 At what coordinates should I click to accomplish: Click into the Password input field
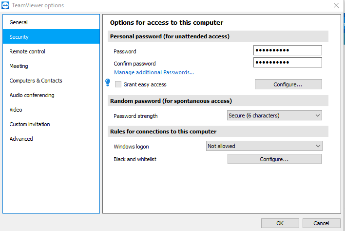click(287, 50)
